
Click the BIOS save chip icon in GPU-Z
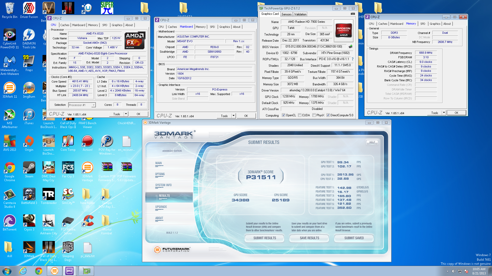coord(351,47)
